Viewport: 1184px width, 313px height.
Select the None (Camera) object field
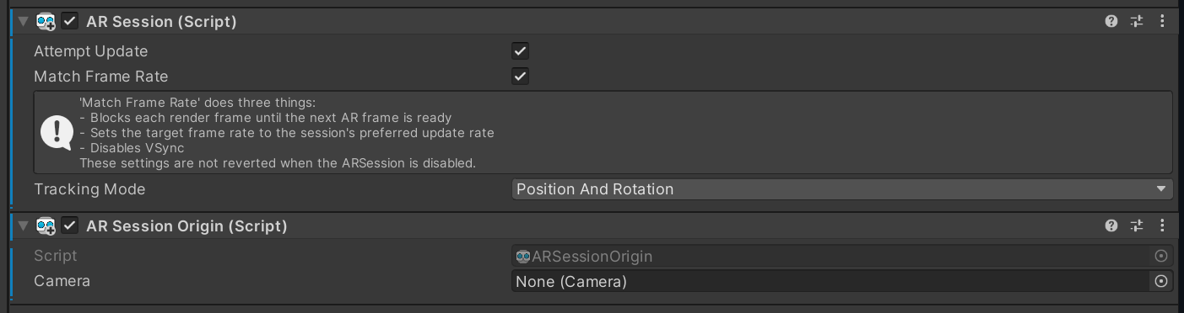point(831,281)
